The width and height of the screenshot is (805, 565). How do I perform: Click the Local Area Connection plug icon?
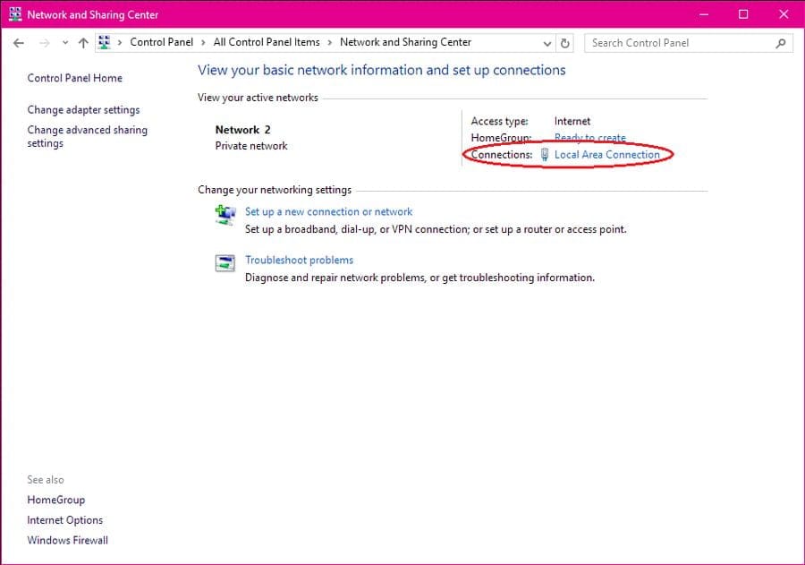pos(545,155)
